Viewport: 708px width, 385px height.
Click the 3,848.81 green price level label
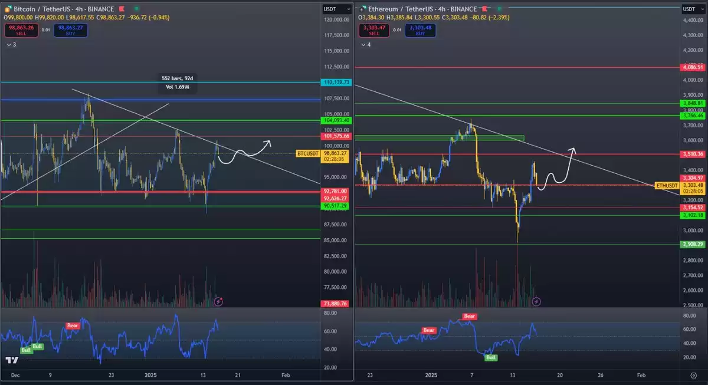pyautogui.click(x=693, y=104)
